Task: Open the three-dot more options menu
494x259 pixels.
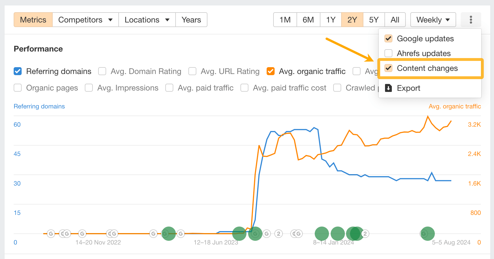Action: coord(471,20)
